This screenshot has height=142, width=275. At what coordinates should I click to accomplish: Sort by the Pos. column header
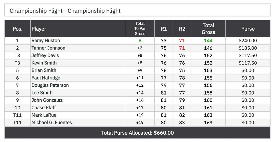click(17, 29)
